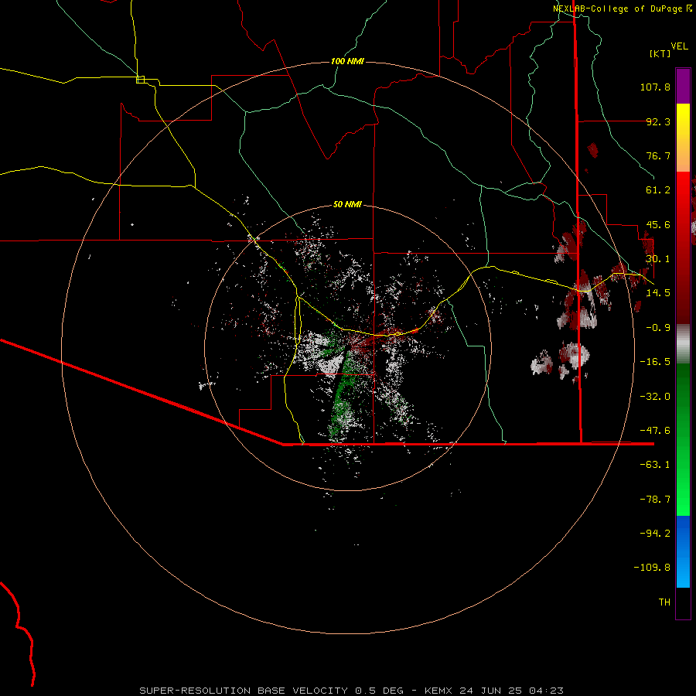This screenshot has width=696, height=696.
Task: Pick the yellow segment of velocity color bar
Action: (x=683, y=138)
